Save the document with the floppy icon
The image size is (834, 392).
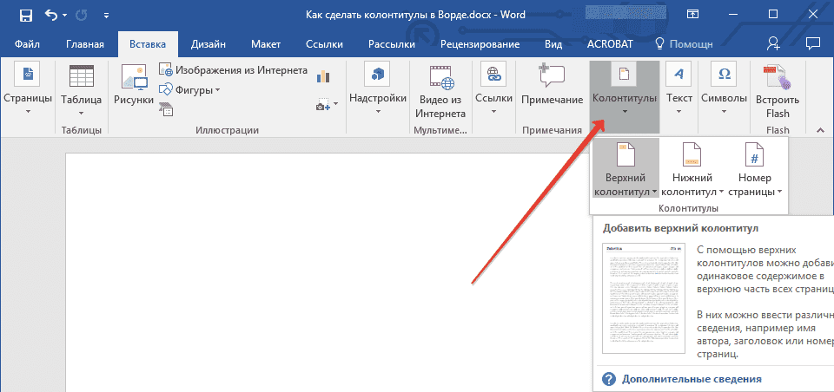pyautogui.click(x=26, y=16)
